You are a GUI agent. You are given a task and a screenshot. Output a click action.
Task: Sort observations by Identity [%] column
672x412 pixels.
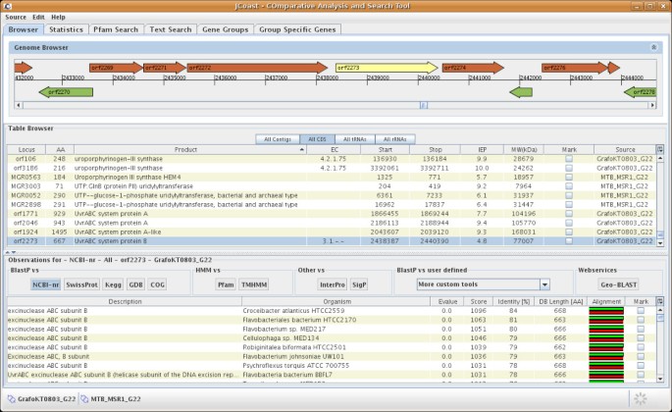513,302
